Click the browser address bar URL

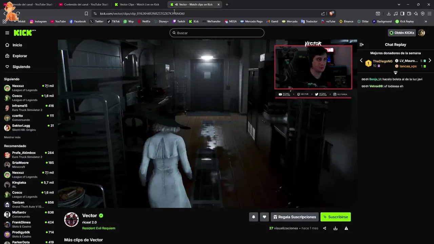pyautogui.click(x=142, y=14)
